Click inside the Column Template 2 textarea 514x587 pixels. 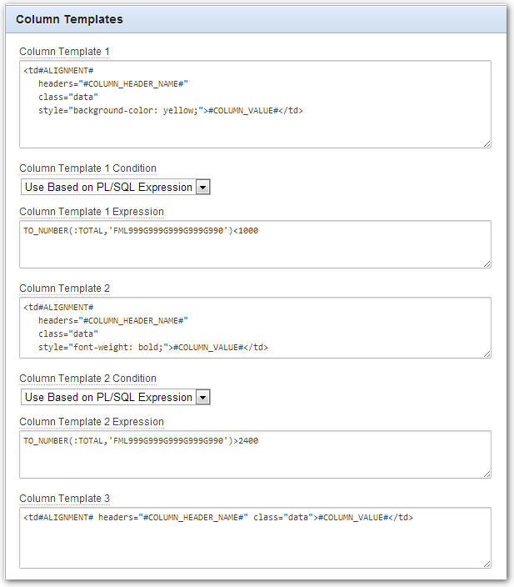click(x=255, y=328)
